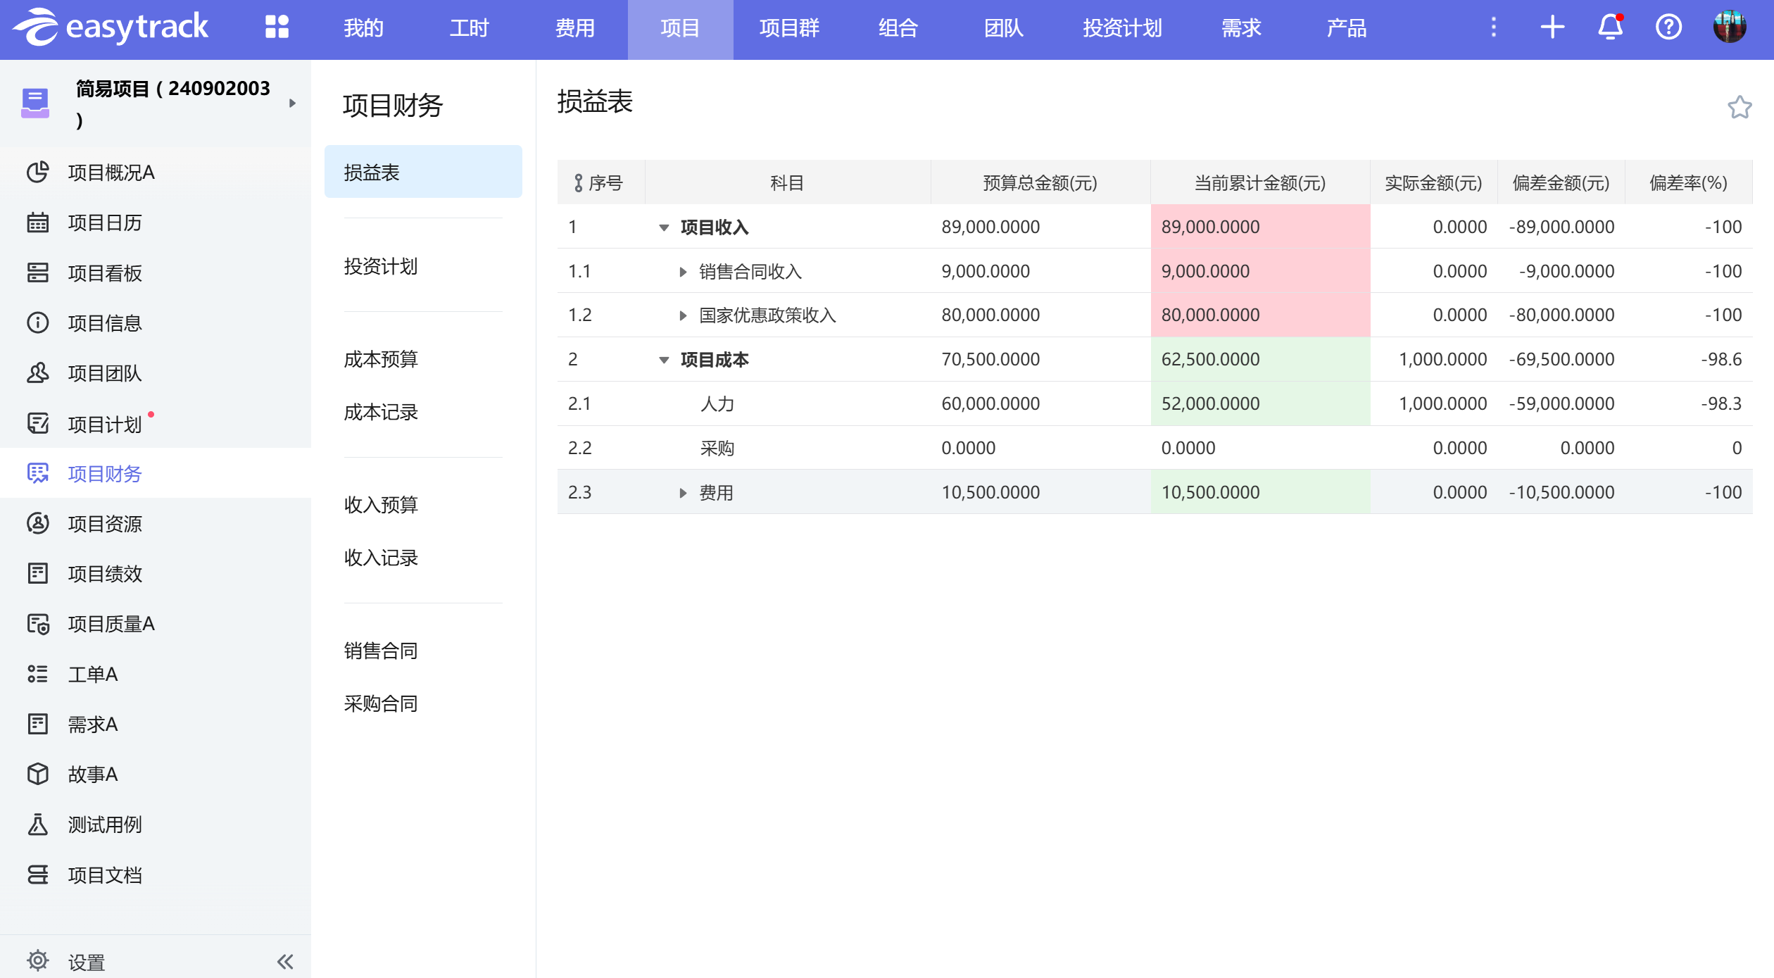Go to 销售合同 page

[381, 651]
